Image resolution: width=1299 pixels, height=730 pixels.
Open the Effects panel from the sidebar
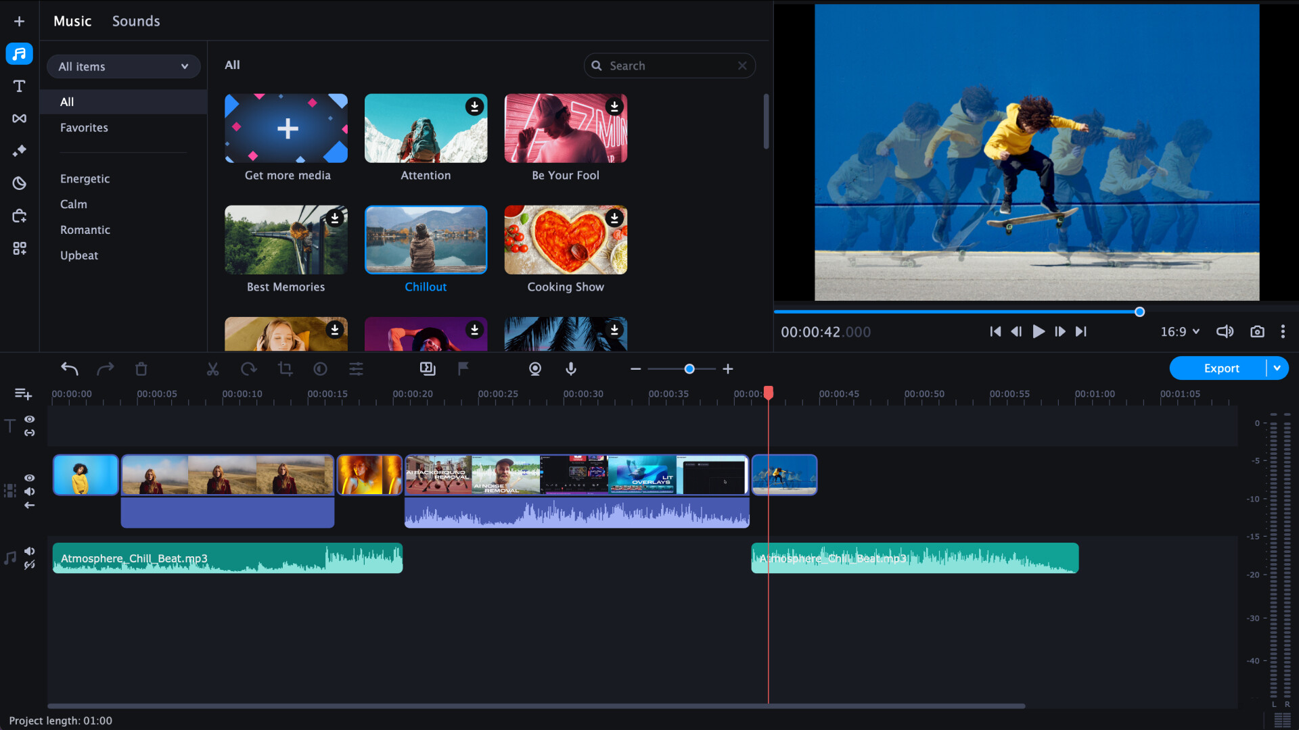20,151
